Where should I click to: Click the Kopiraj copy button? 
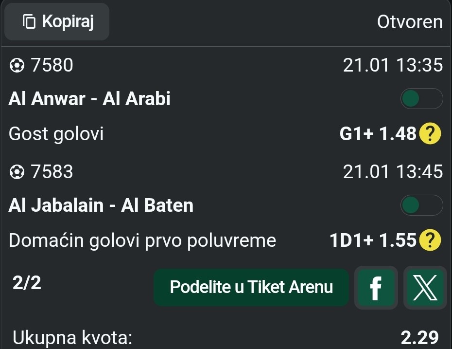(x=57, y=22)
